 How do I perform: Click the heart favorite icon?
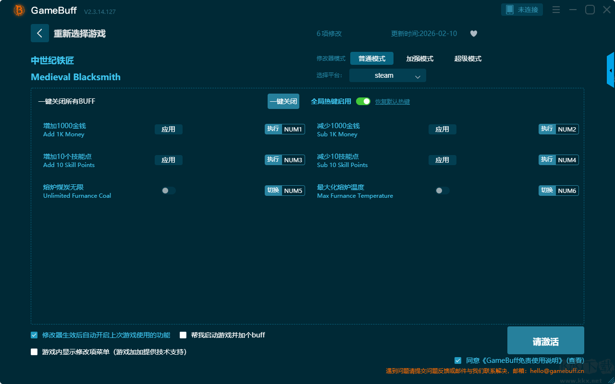pyautogui.click(x=473, y=34)
